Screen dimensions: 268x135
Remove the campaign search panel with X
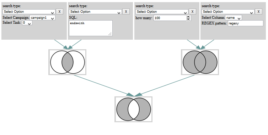(x=59, y=12)
